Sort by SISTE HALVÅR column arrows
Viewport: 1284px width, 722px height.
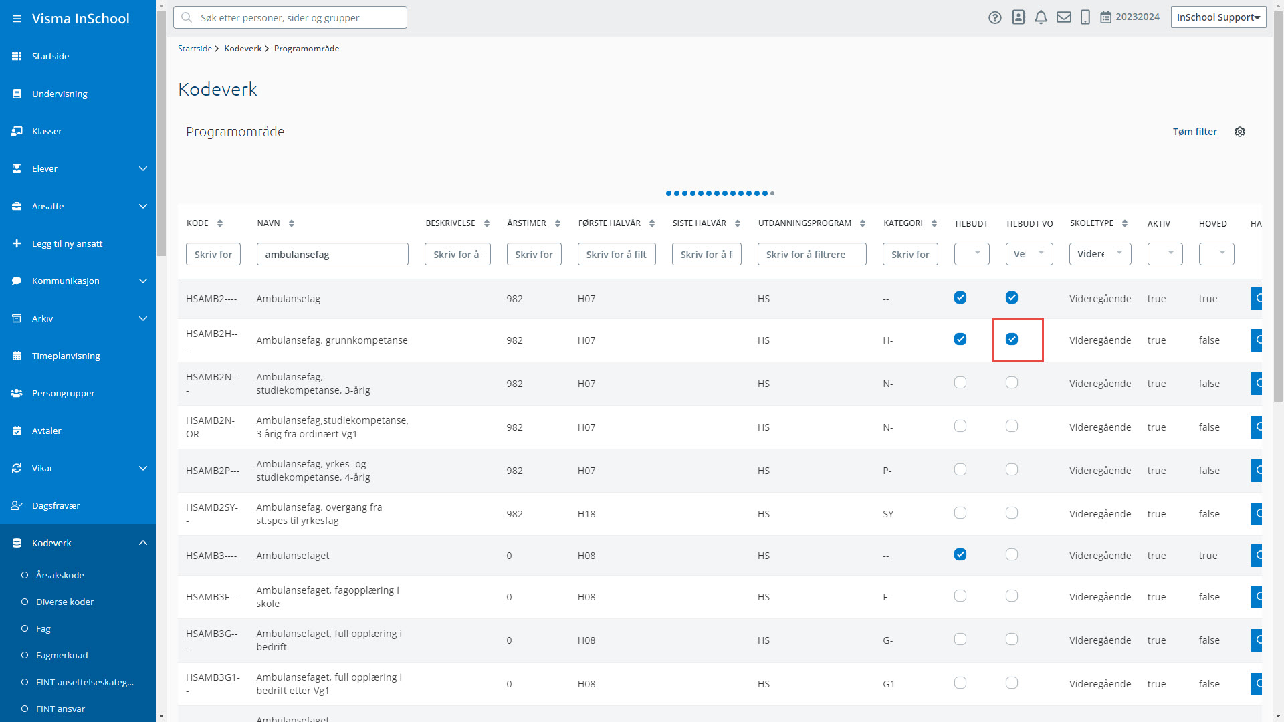tap(738, 223)
